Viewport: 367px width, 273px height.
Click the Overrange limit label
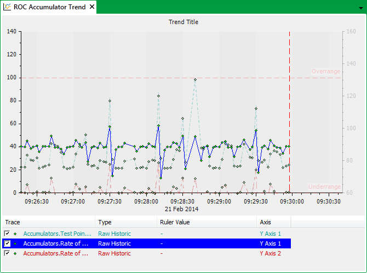pyautogui.click(x=325, y=71)
